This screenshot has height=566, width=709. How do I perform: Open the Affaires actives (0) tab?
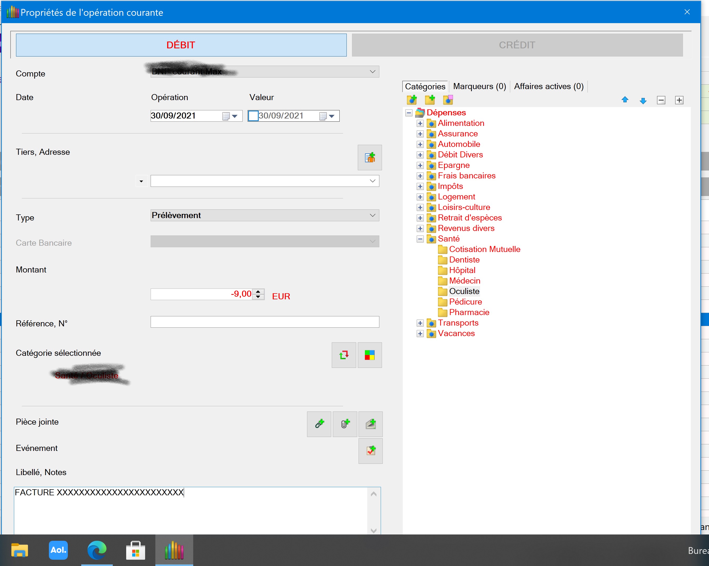[549, 86]
